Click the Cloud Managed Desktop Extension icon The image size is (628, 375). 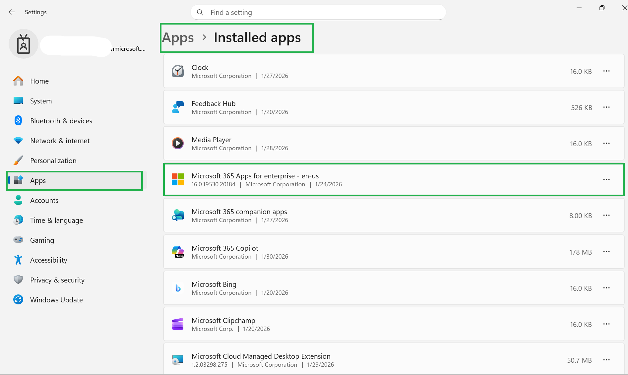pos(178,360)
